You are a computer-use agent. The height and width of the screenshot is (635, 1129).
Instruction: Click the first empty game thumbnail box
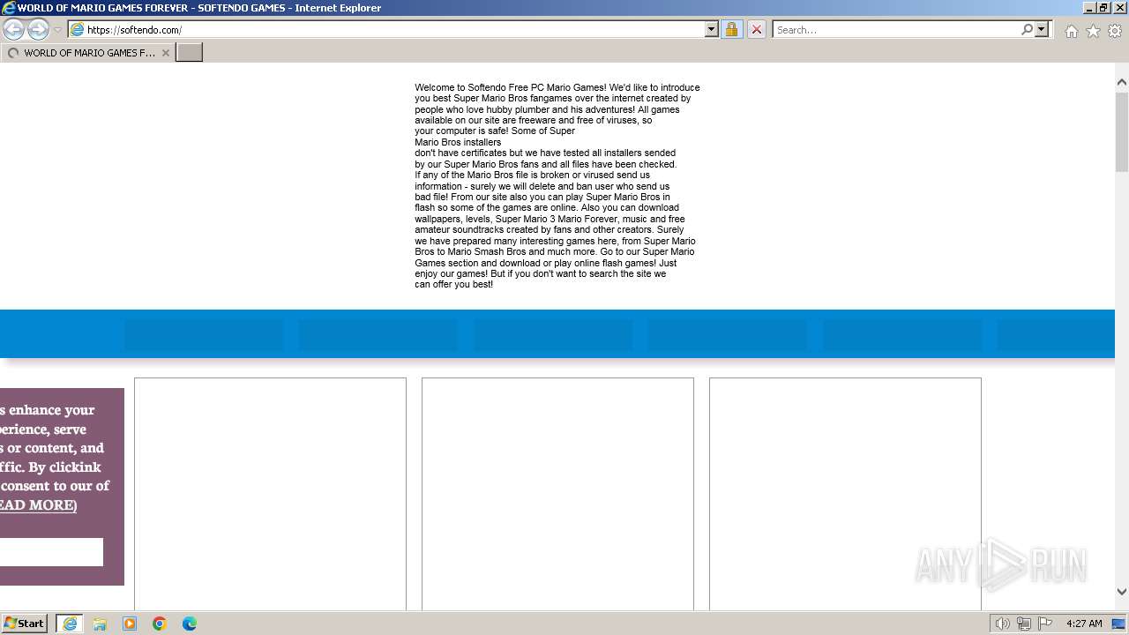point(270,494)
